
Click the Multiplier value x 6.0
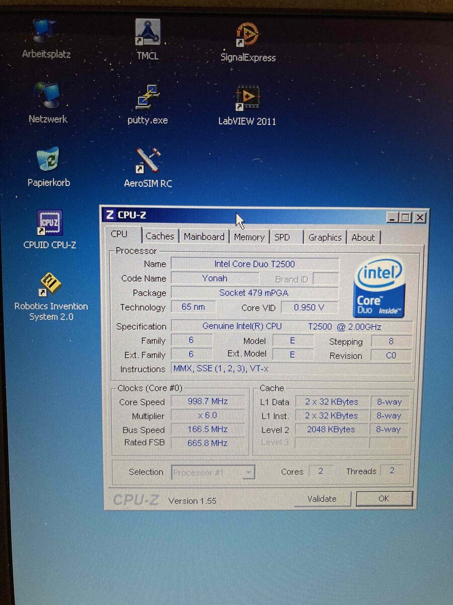(x=208, y=415)
